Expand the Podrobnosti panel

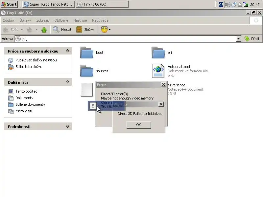(67, 126)
